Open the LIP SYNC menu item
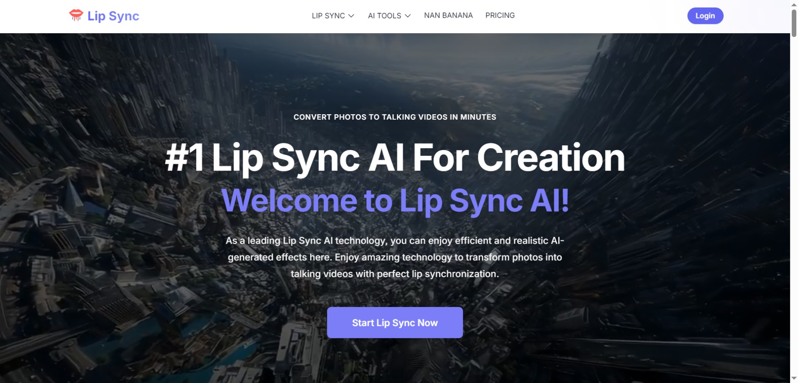798x383 pixels. 328,16
